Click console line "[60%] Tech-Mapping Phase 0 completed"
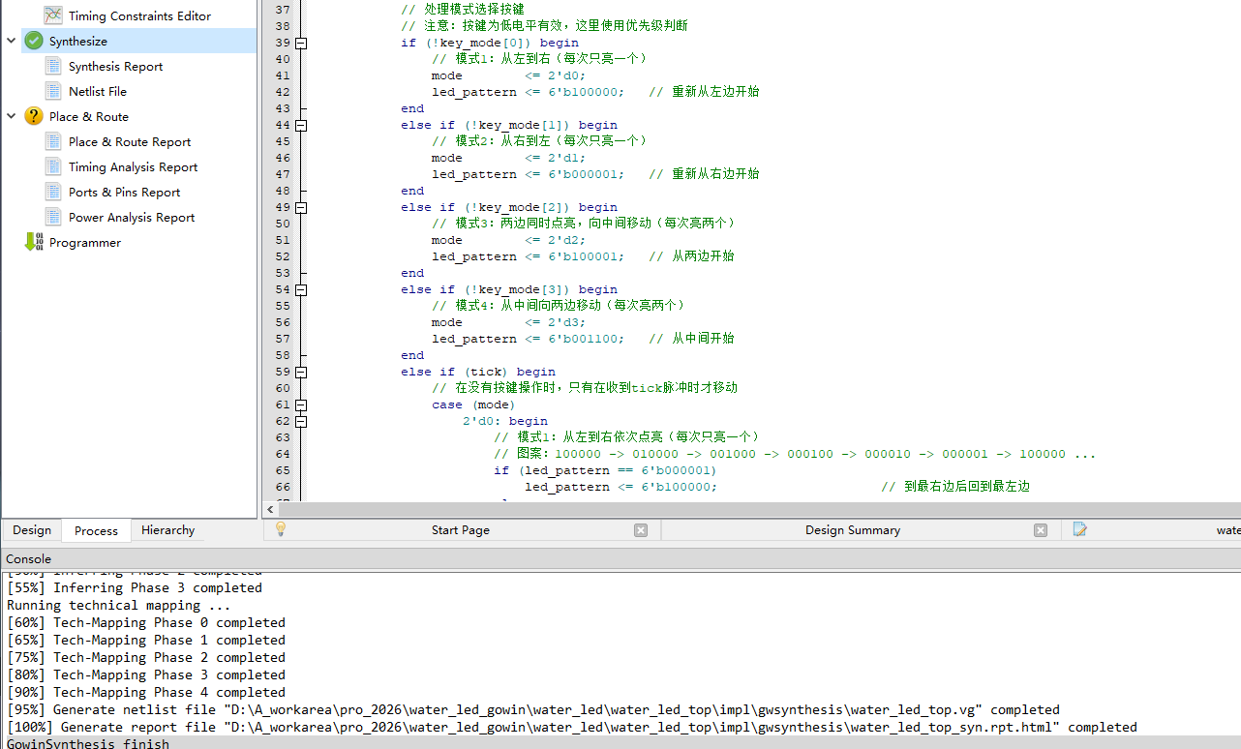 point(146,622)
